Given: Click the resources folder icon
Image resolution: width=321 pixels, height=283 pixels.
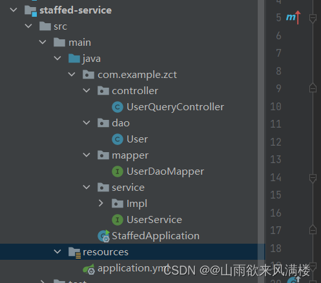Looking at the screenshot, I should pos(74,253).
